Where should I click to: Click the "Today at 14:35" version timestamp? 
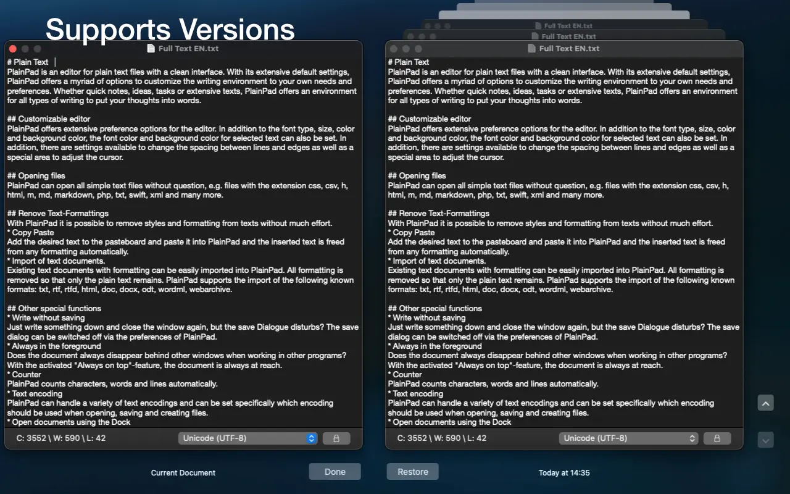pos(563,473)
